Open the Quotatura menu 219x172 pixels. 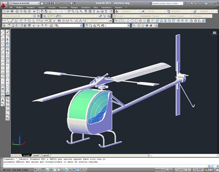point(85,7)
